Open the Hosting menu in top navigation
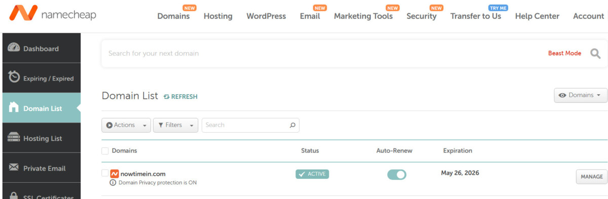Screen dimensions: 608x199 click(x=218, y=16)
